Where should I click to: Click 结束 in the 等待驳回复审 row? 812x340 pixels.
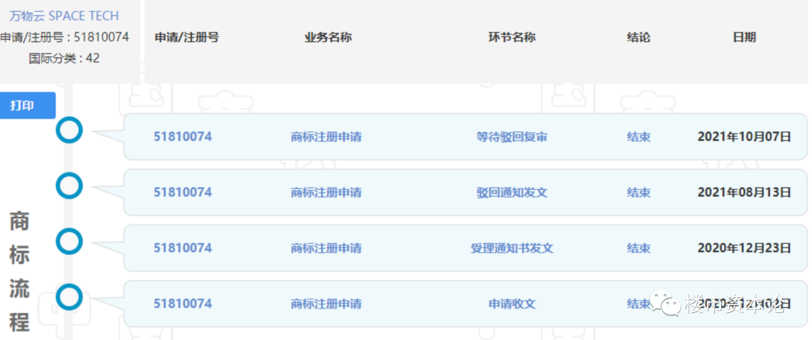point(638,137)
